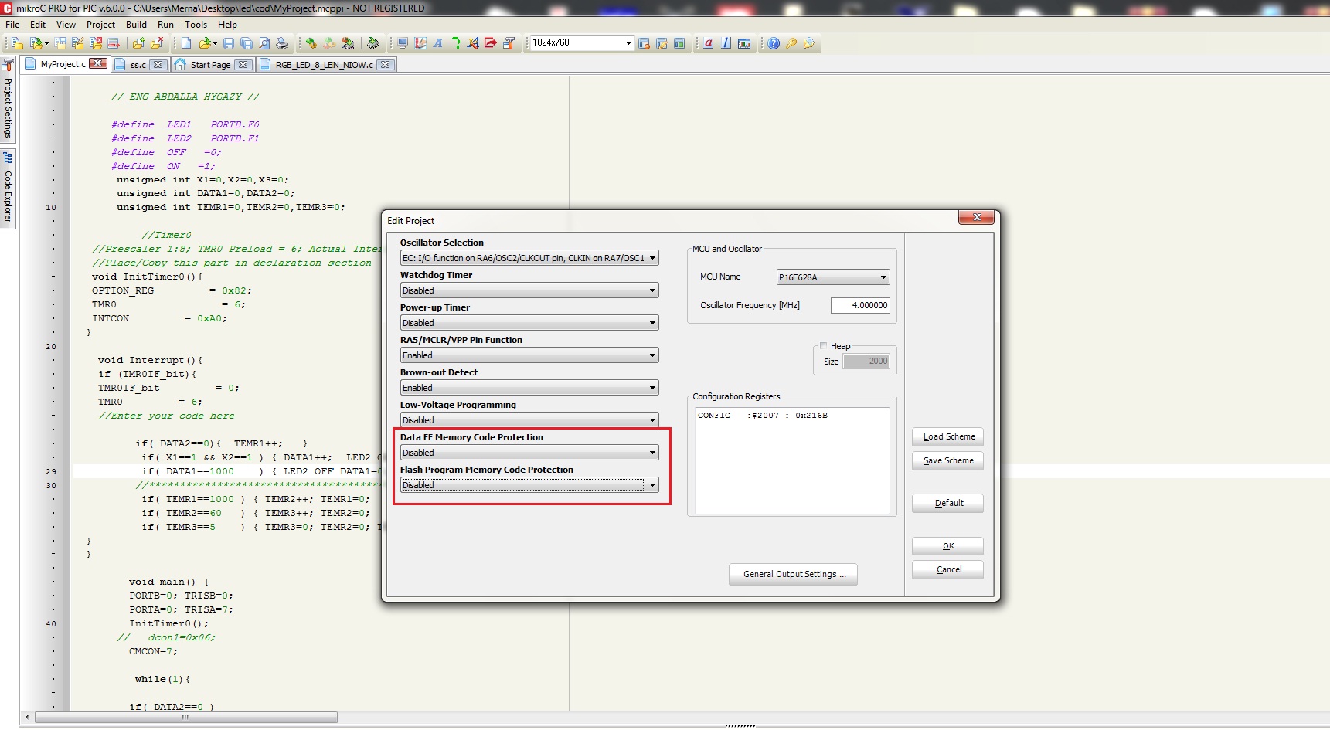Open the File menu
Screen dimensions: 1330x730
[12, 25]
